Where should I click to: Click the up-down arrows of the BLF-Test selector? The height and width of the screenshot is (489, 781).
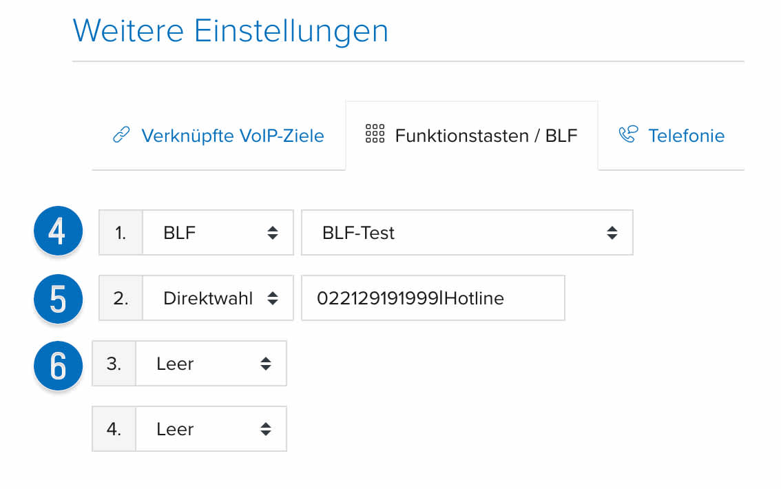(612, 233)
